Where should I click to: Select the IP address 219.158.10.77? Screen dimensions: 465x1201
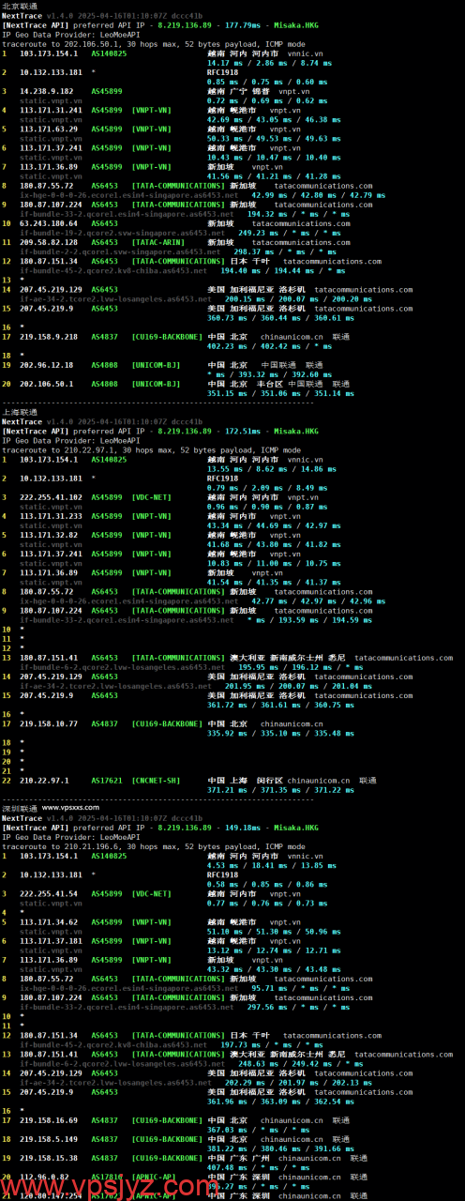tap(49, 723)
